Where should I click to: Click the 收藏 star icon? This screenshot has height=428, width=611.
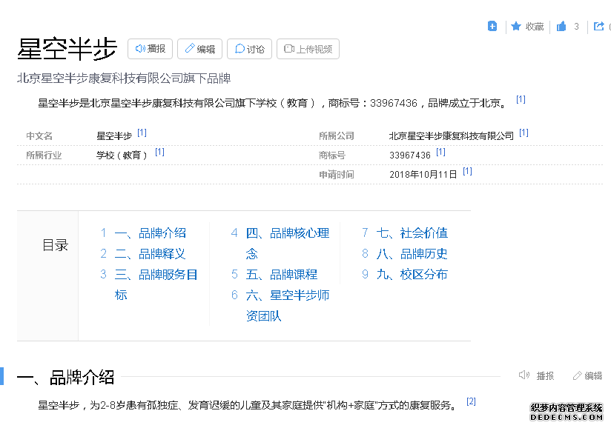(516, 26)
